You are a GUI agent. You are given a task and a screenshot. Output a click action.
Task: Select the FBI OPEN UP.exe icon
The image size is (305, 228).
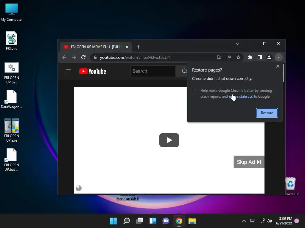coord(12,130)
